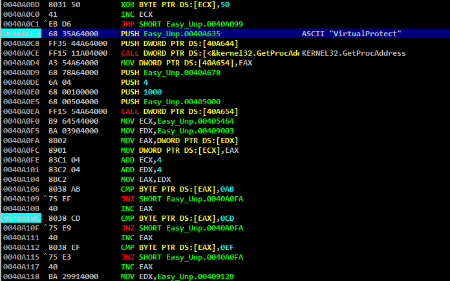450x281 pixels.
Task: Select hex bytes 68 00504000
Action: tap(74, 102)
